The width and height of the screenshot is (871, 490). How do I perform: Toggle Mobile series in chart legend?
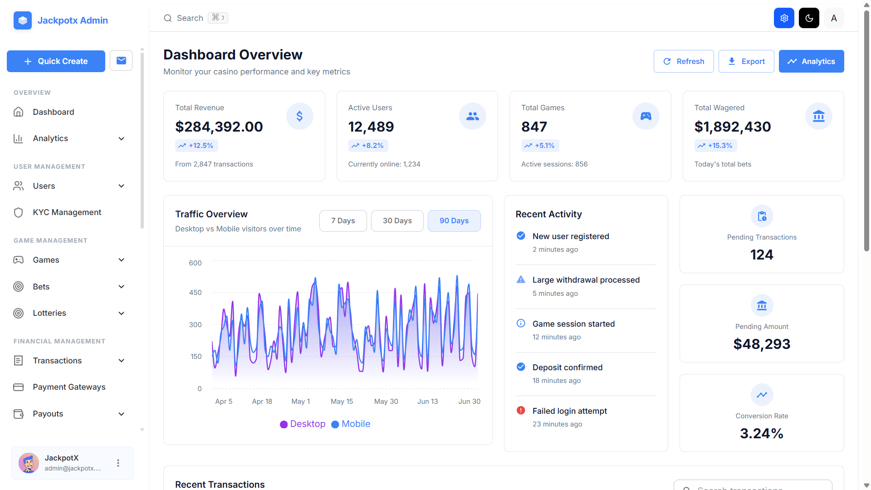[x=351, y=424]
